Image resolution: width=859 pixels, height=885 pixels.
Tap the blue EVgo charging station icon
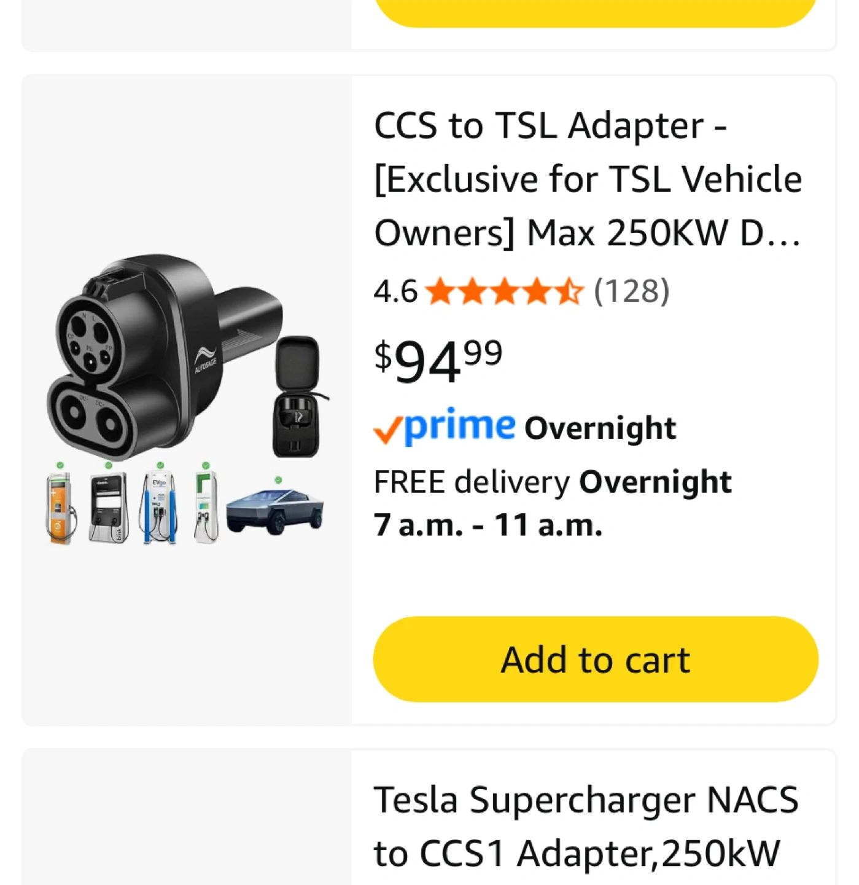coord(159,508)
